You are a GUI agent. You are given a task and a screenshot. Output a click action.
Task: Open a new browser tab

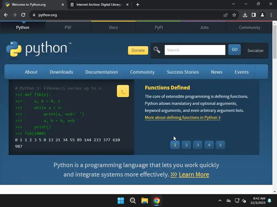(138, 5)
